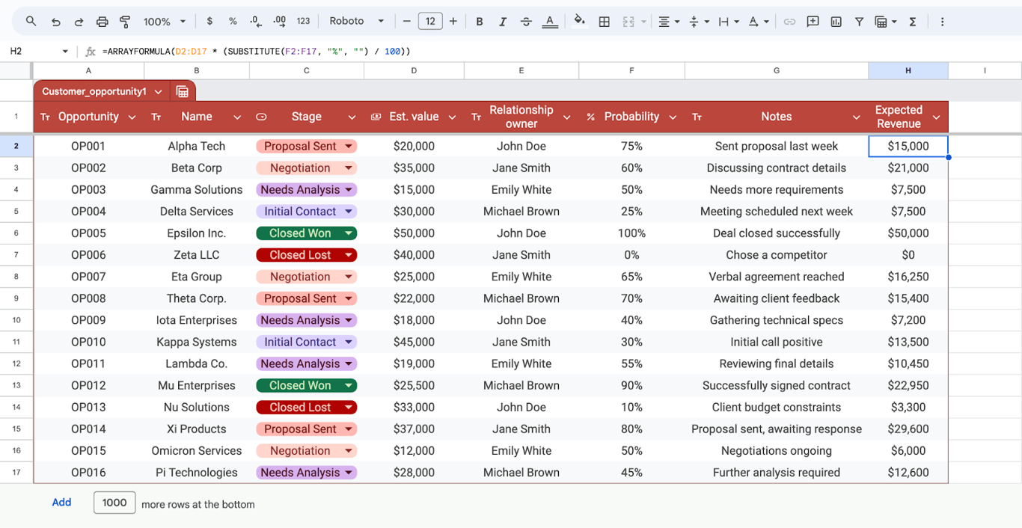Open the borders tool
The width and height of the screenshot is (1022, 528).
tap(604, 22)
